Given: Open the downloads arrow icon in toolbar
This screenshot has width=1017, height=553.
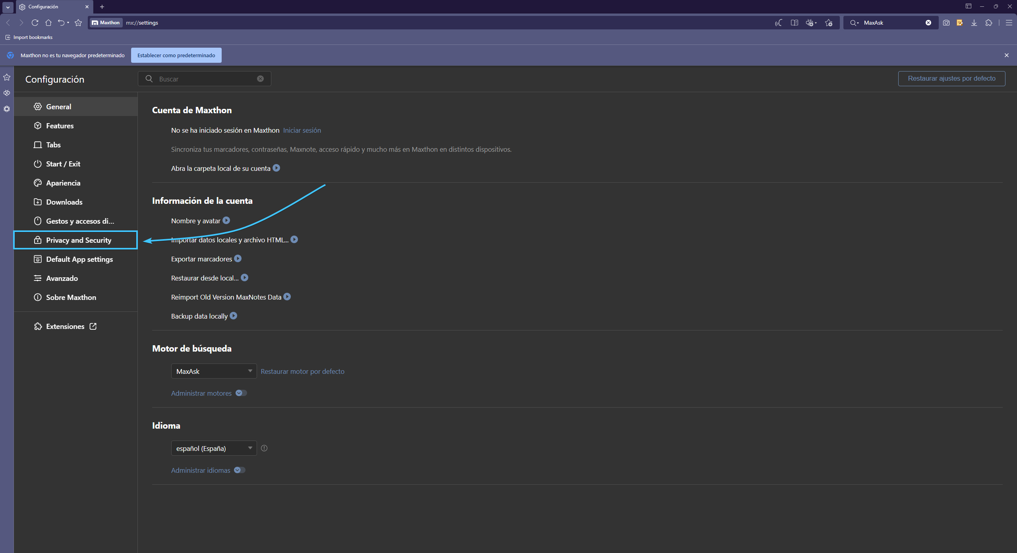Looking at the screenshot, I should (x=974, y=23).
